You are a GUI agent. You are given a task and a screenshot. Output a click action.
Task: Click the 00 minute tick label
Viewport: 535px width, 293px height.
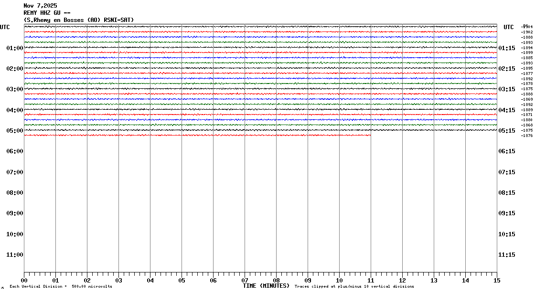click(x=24, y=281)
